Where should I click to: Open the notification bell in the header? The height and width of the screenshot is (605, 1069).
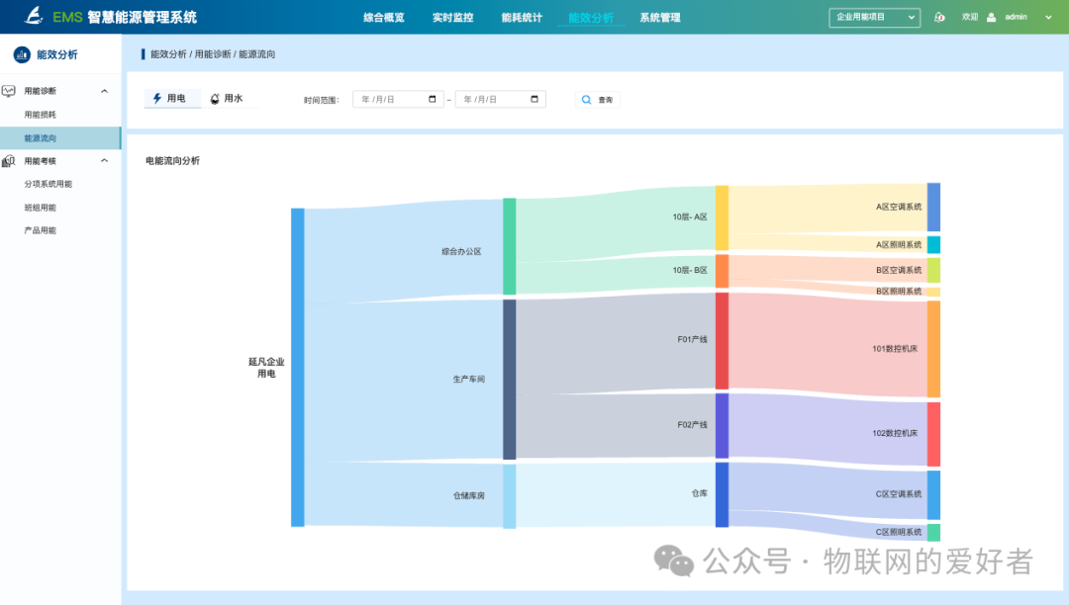click(x=939, y=17)
